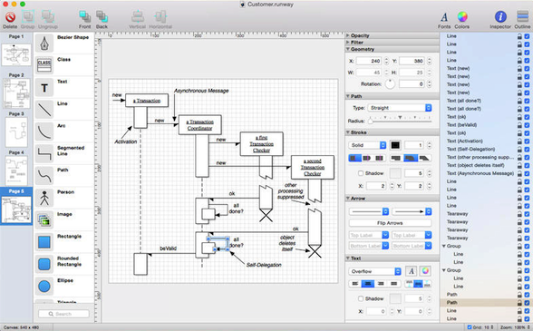Collapse the Geometry section
The image size is (533, 331).
(x=348, y=49)
